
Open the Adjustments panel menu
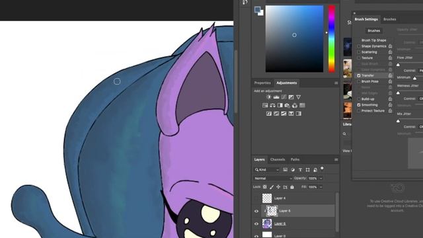[x=336, y=83]
